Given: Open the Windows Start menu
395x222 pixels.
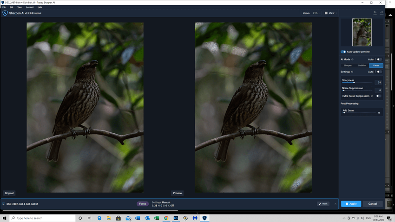Looking at the screenshot, I should tap(5, 218).
